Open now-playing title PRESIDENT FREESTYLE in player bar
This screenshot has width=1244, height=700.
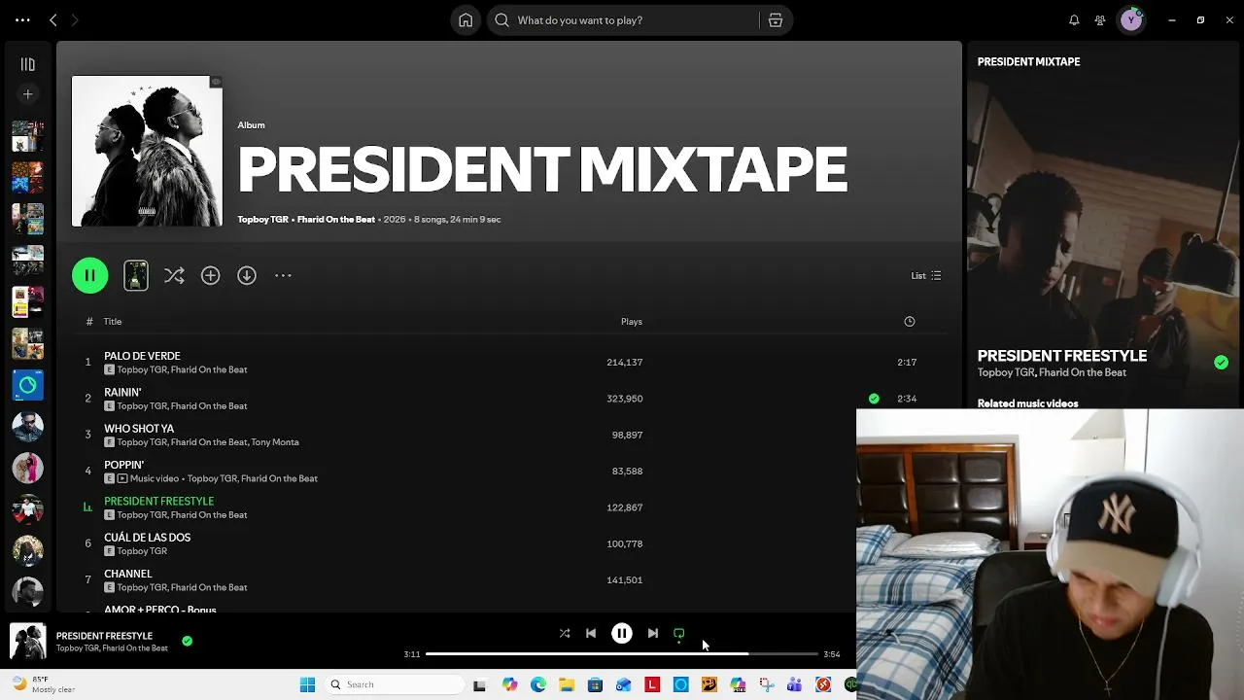tap(104, 636)
